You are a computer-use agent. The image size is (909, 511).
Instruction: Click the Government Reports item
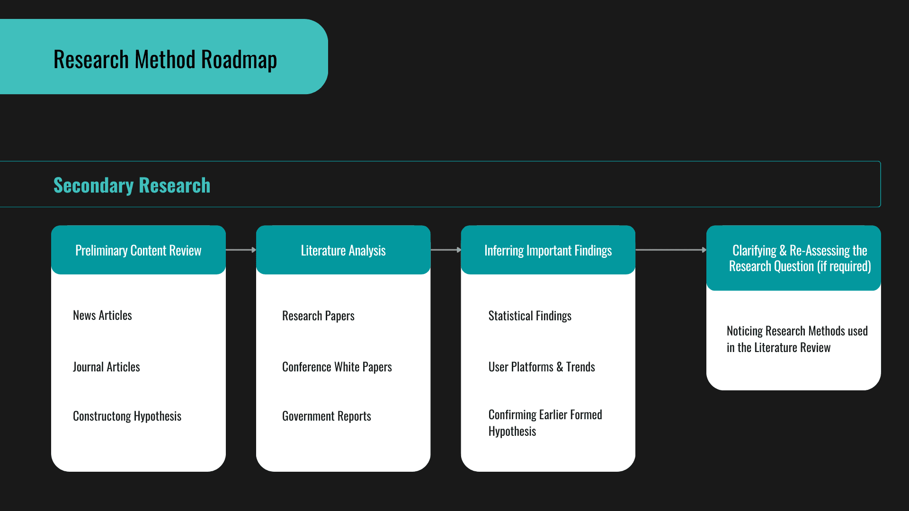tap(326, 416)
